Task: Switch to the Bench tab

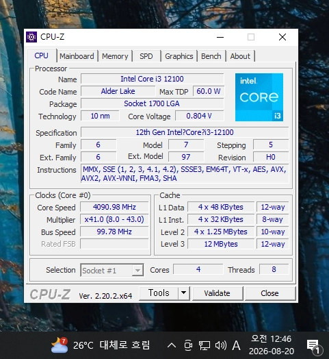Action: click(211, 56)
